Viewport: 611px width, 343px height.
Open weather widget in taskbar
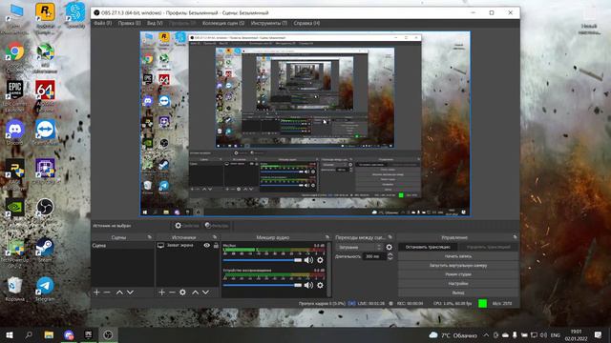point(453,335)
